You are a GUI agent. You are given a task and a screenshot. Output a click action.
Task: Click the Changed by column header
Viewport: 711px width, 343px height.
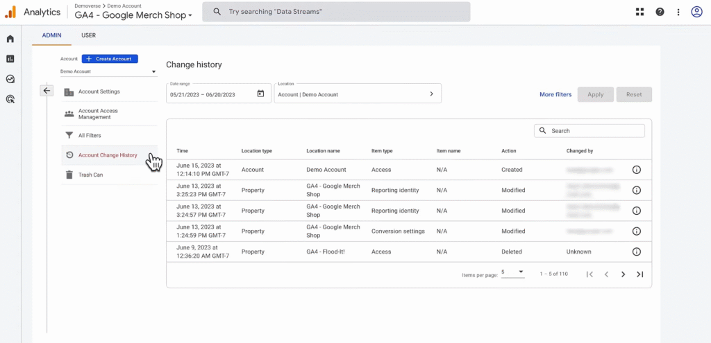(x=580, y=150)
